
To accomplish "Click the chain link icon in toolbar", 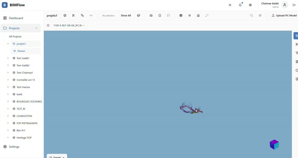I will point(91,16).
